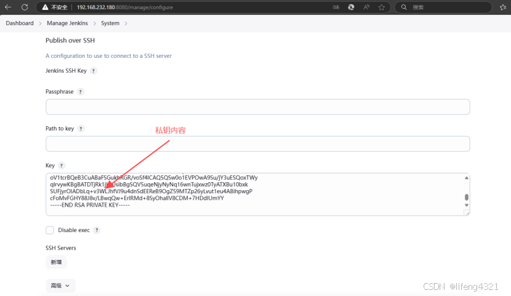Click the Passphrase input field
This screenshot has width=511, height=296.
coord(258,107)
